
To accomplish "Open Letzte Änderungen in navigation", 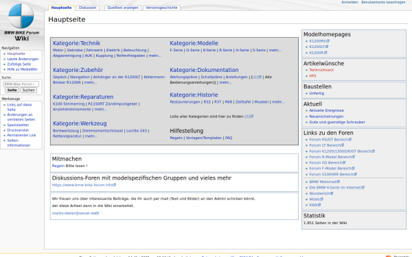I will tap(23, 59).
